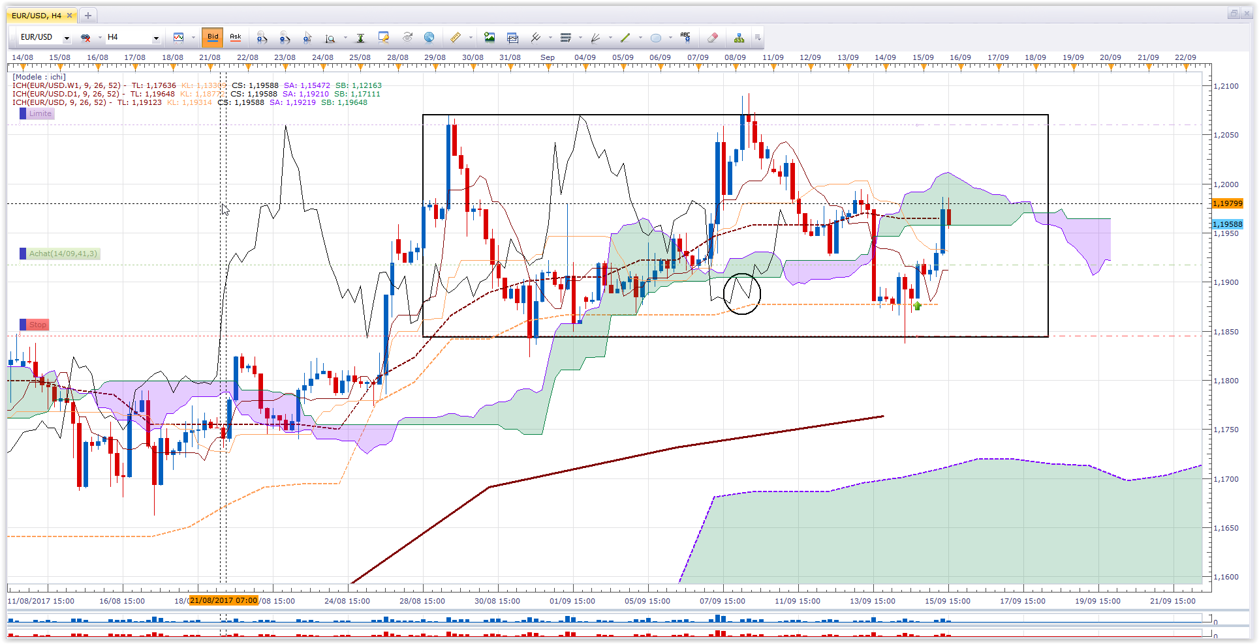Click the Stop order label
This screenshot has height=644, width=1259.
tap(35, 325)
